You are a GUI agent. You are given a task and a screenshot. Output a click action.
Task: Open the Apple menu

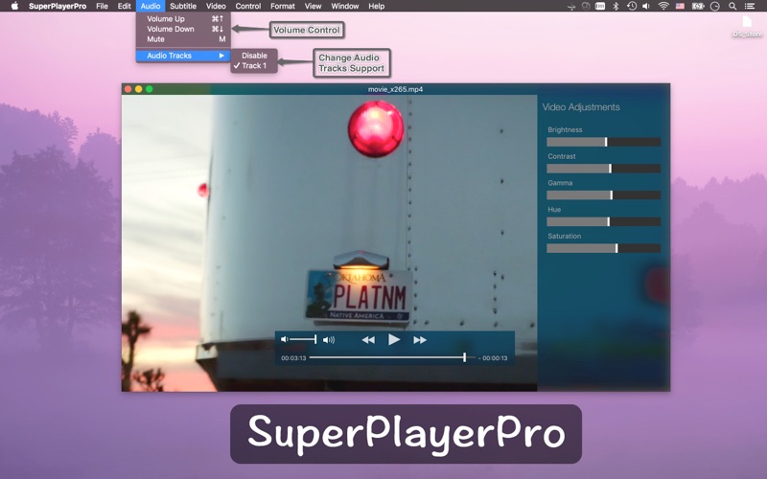(x=14, y=6)
